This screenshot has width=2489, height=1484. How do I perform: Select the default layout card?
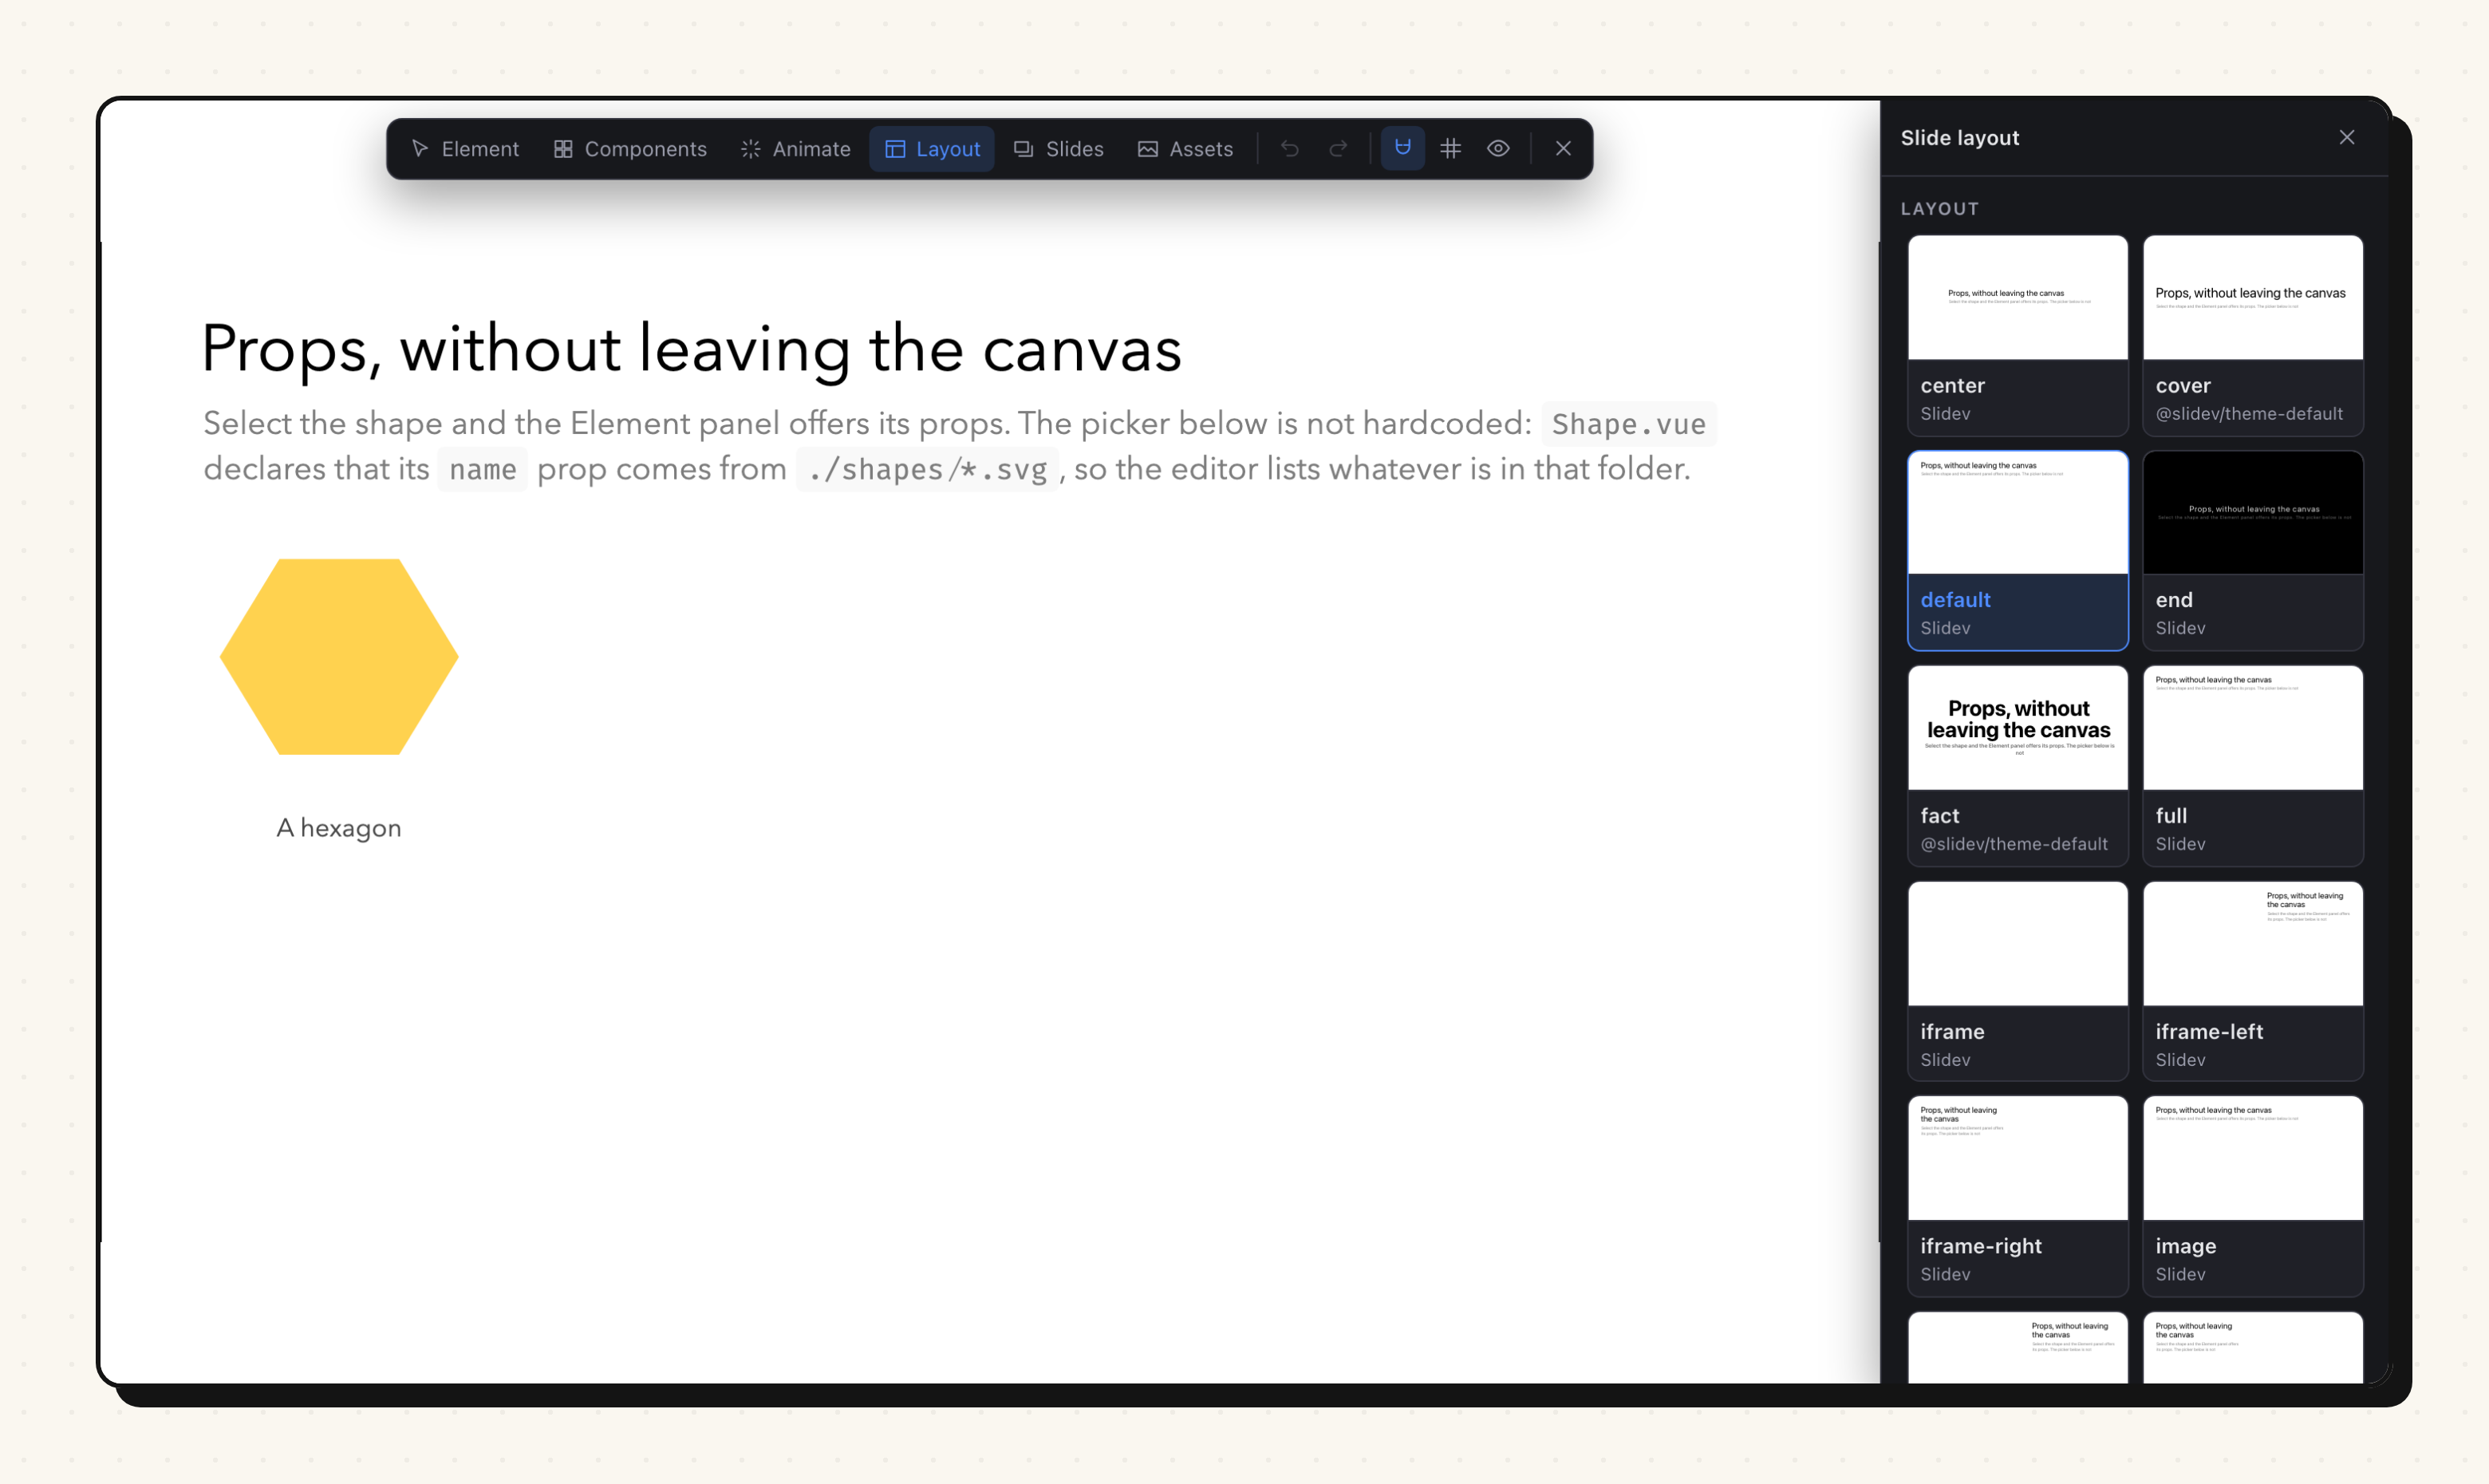[2018, 550]
